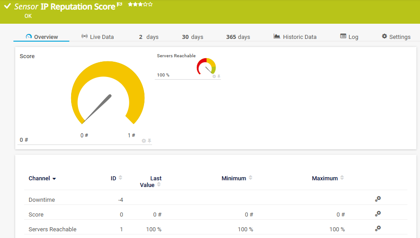Screen dimensions: 420x238
Task: Click the large Score gauge
Action: pyautogui.click(x=108, y=93)
